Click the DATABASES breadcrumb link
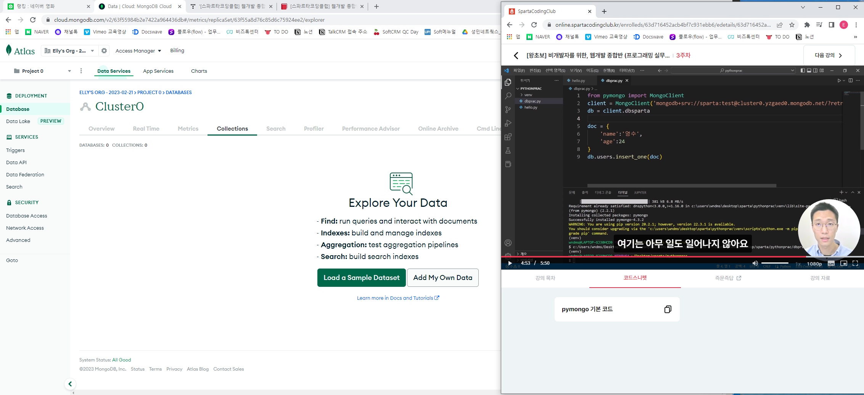This screenshot has height=395, width=864. 179,93
